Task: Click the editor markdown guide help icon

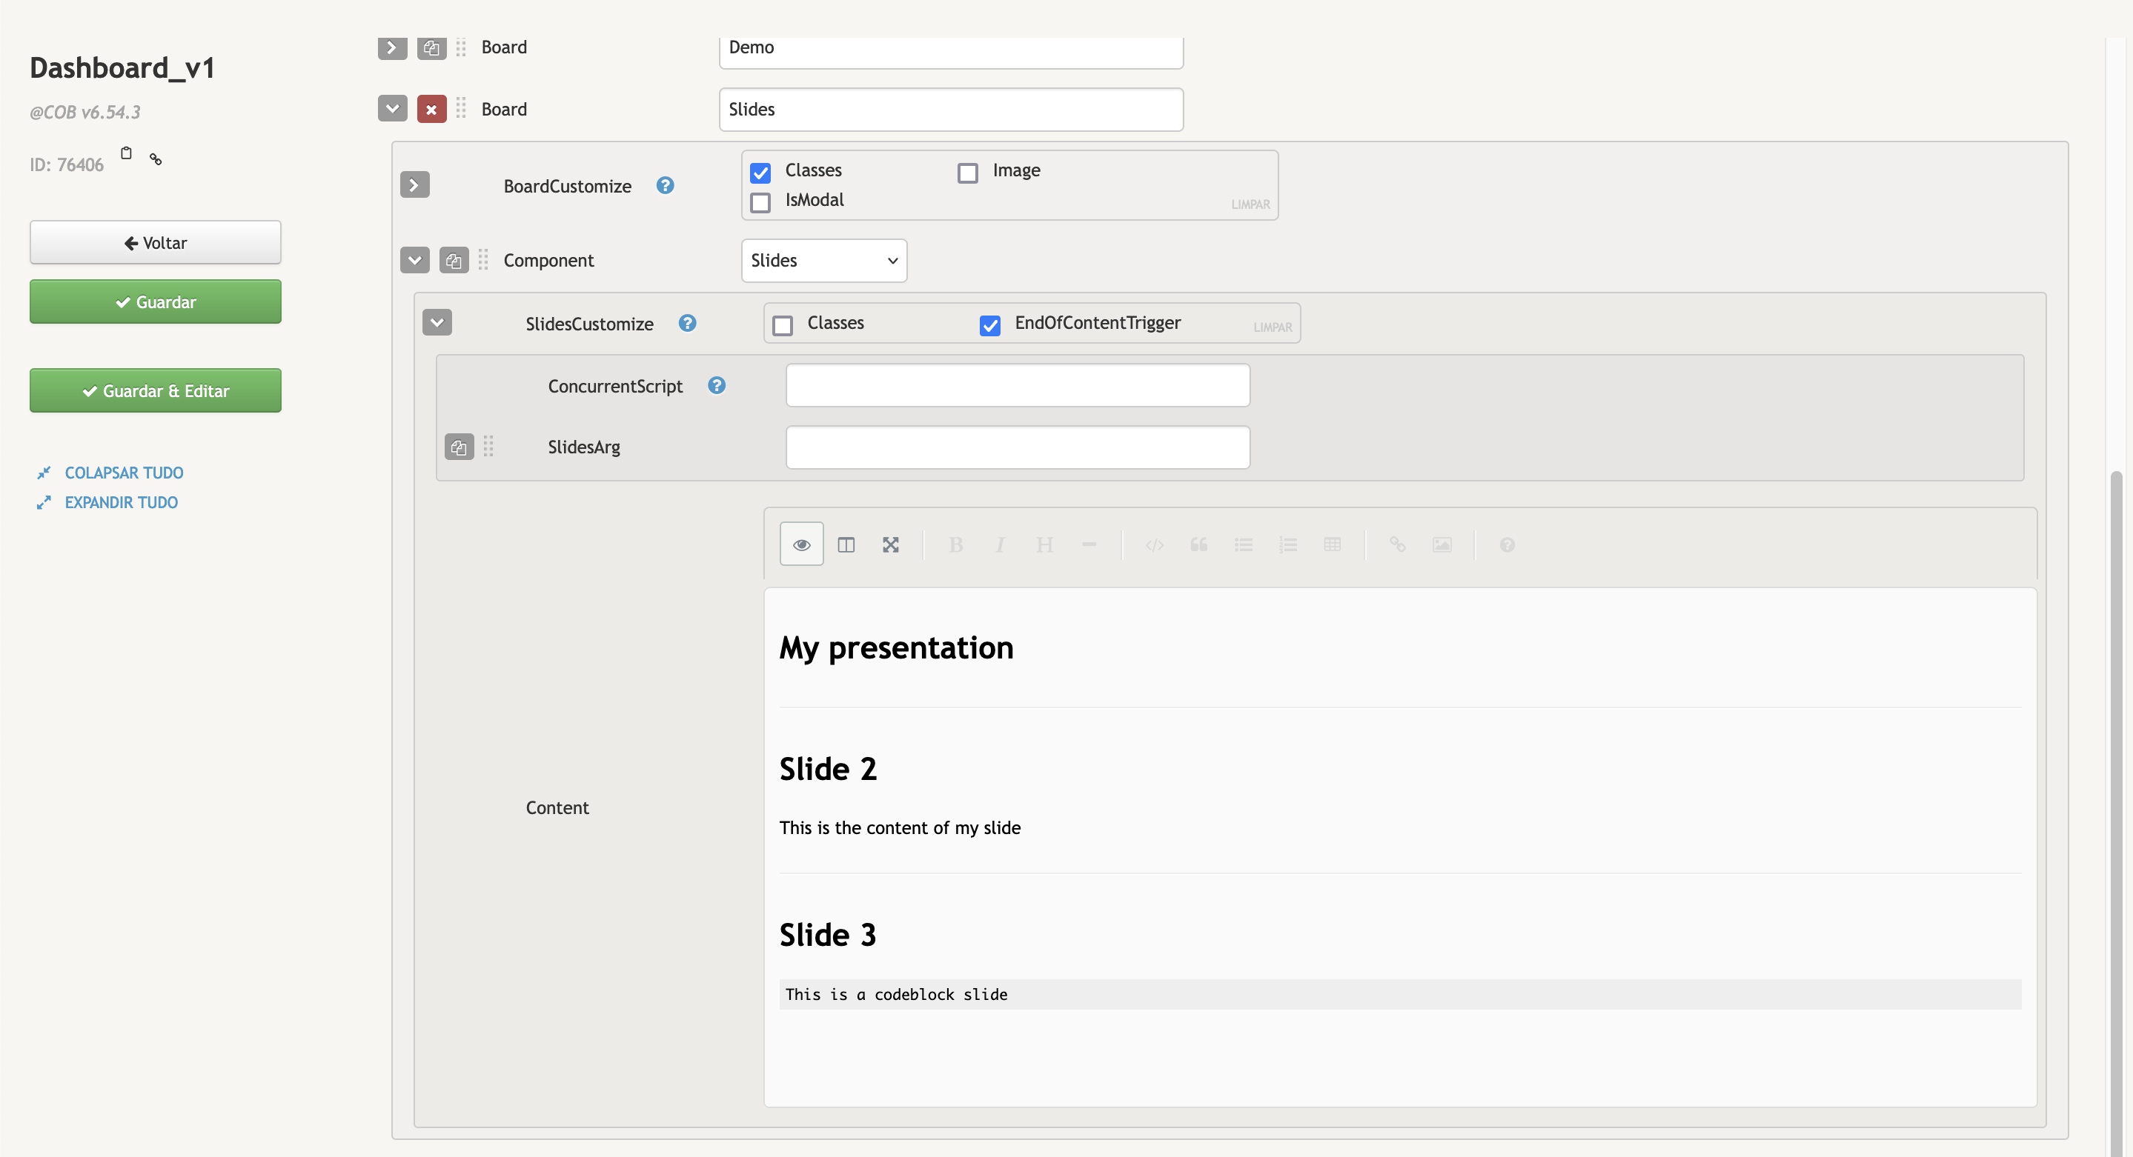Action: click(1506, 544)
